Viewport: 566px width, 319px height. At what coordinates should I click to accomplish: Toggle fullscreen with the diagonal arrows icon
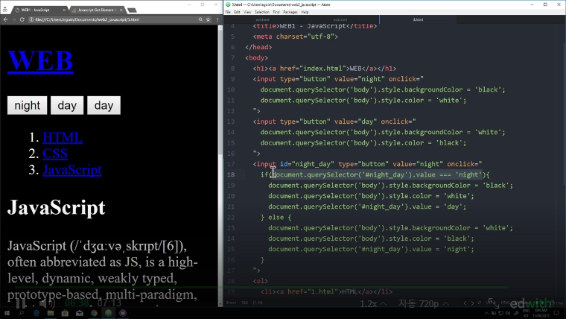pos(493,303)
